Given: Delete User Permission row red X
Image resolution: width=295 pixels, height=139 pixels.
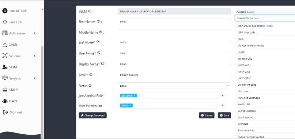Looking at the screenshot, I should tap(222, 105).
